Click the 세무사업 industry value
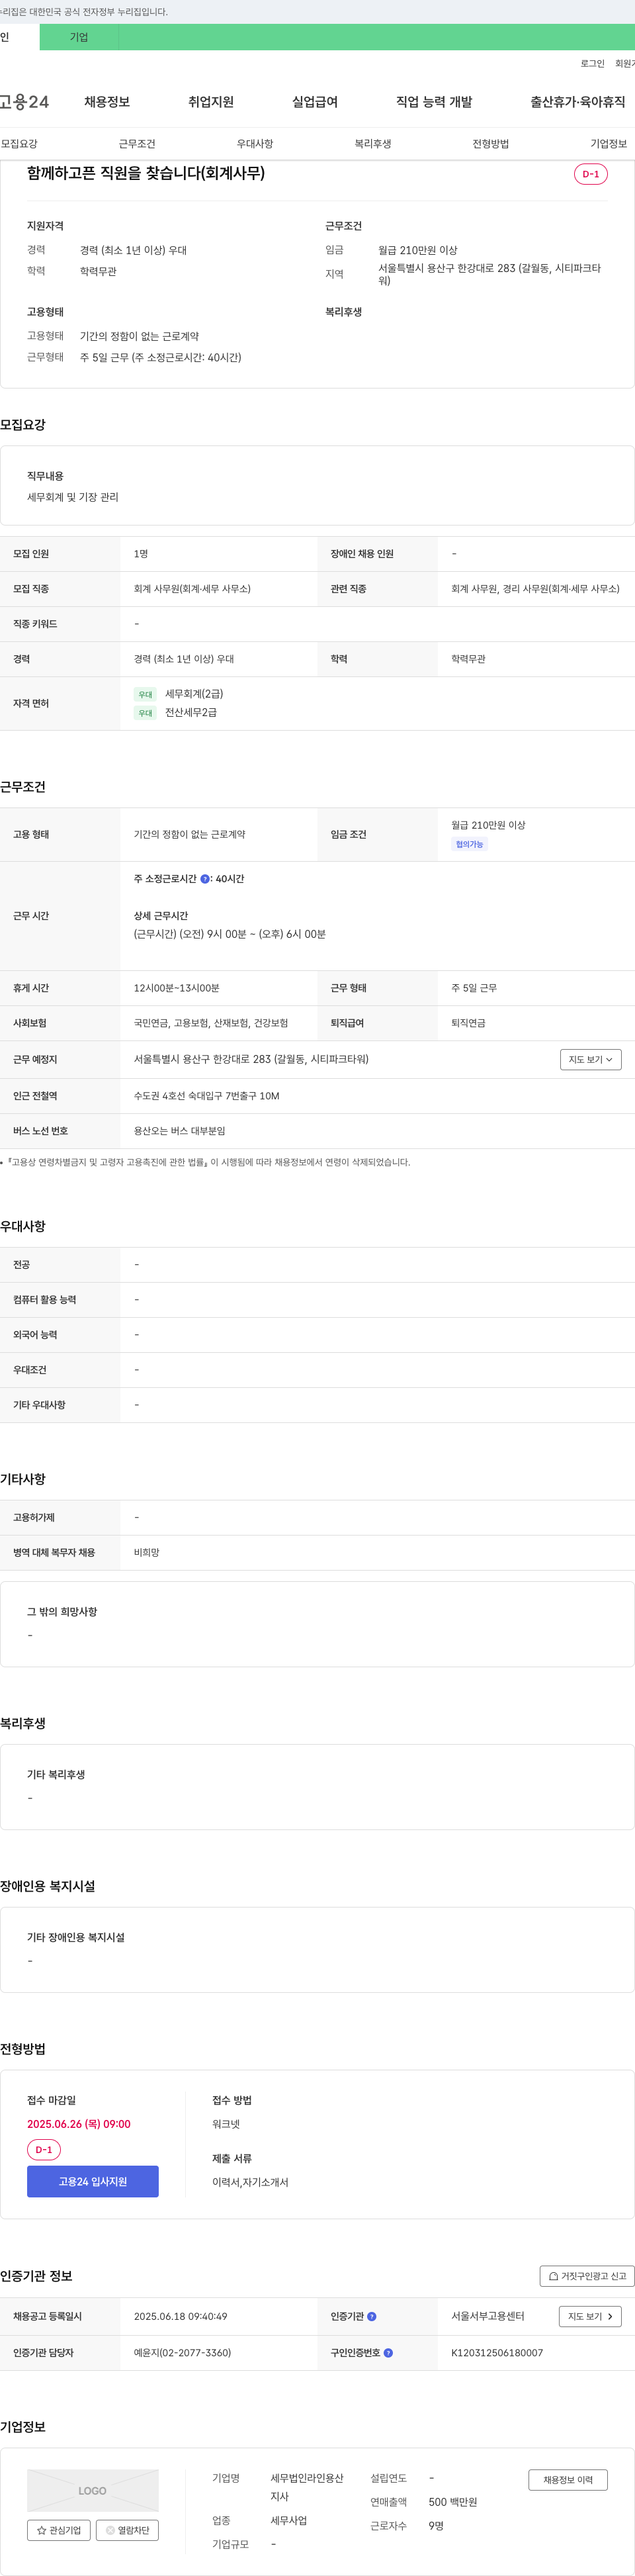This screenshot has height=2576, width=635. [x=289, y=2521]
